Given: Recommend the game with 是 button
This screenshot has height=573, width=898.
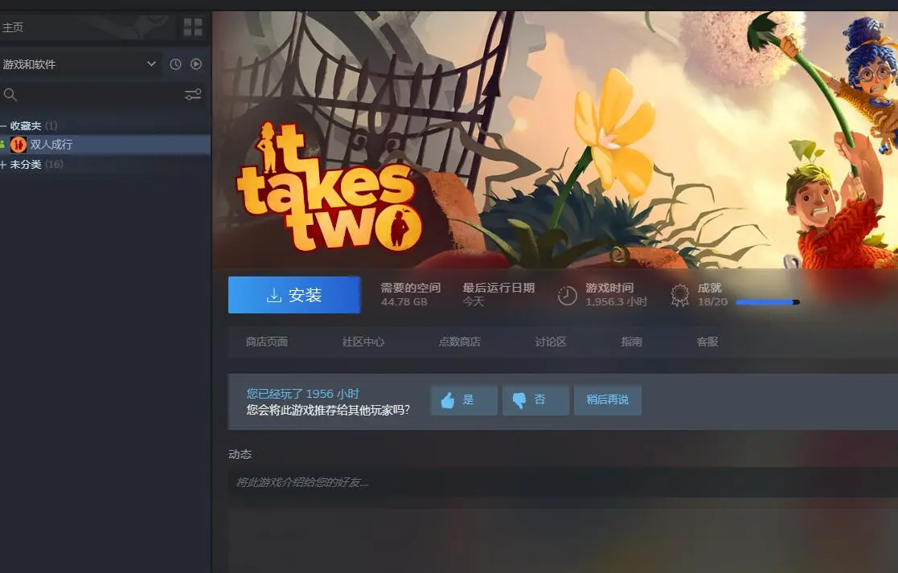Looking at the screenshot, I should click(x=464, y=400).
